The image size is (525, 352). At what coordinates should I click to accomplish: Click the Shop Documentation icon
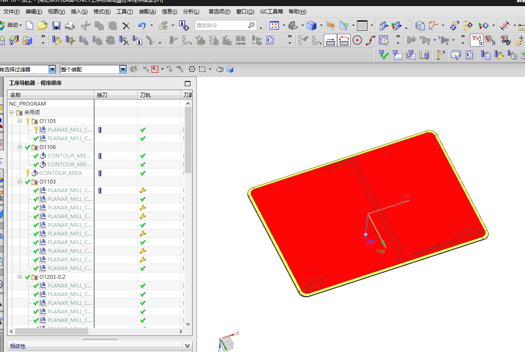pyautogui.click(x=270, y=41)
